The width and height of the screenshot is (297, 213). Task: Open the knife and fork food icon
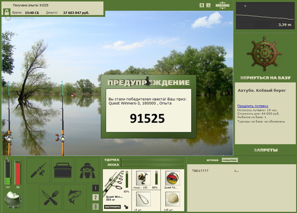50,197
